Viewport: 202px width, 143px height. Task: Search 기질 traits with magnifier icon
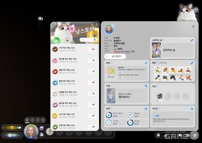click(x=146, y=85)
